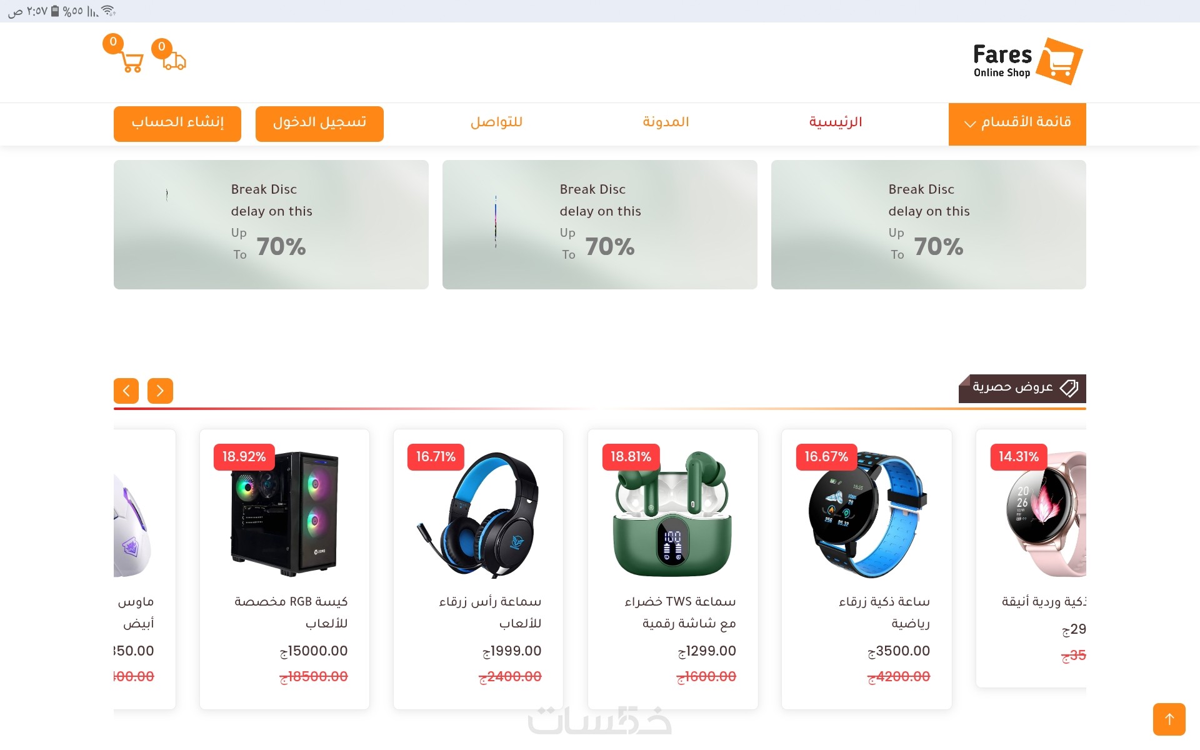Open the green TWS earbuds product image

(673, 514)
